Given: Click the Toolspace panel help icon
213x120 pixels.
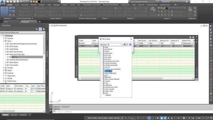Looking at the screenshot, I should (44, 29).
